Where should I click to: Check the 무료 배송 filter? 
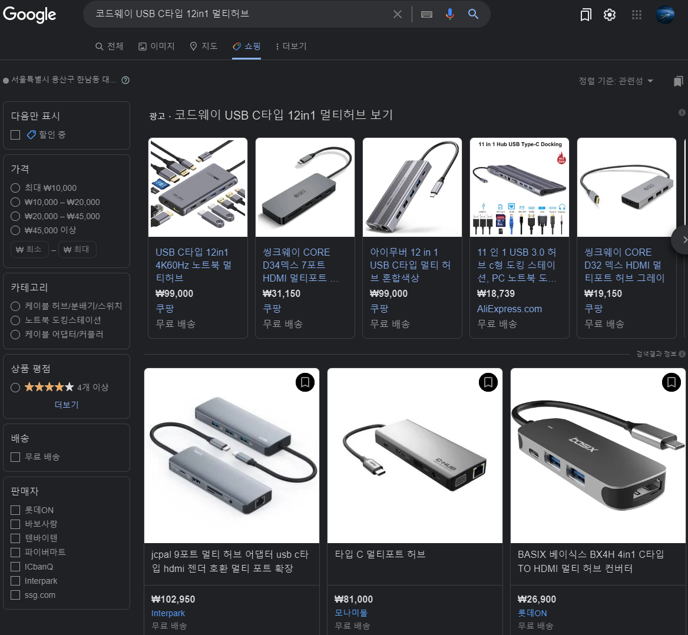pyautogui.click(x=15, y=457)
